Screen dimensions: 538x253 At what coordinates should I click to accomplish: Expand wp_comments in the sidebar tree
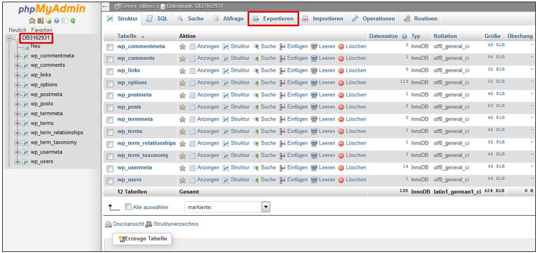18,65
